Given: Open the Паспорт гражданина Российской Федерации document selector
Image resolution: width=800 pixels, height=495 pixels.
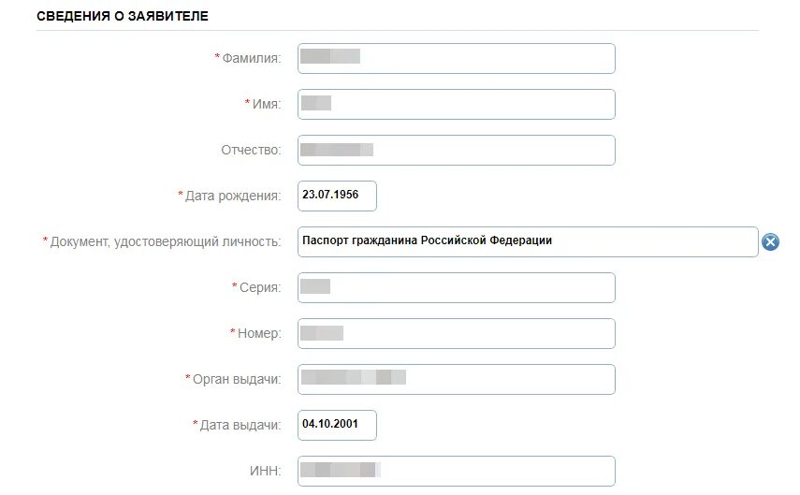Looking at the screenshot, I should tap(528, 242).
